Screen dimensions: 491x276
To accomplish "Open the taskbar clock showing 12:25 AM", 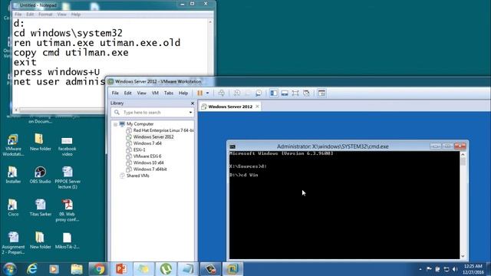I will pyautogui.click(x=473, y=269).
